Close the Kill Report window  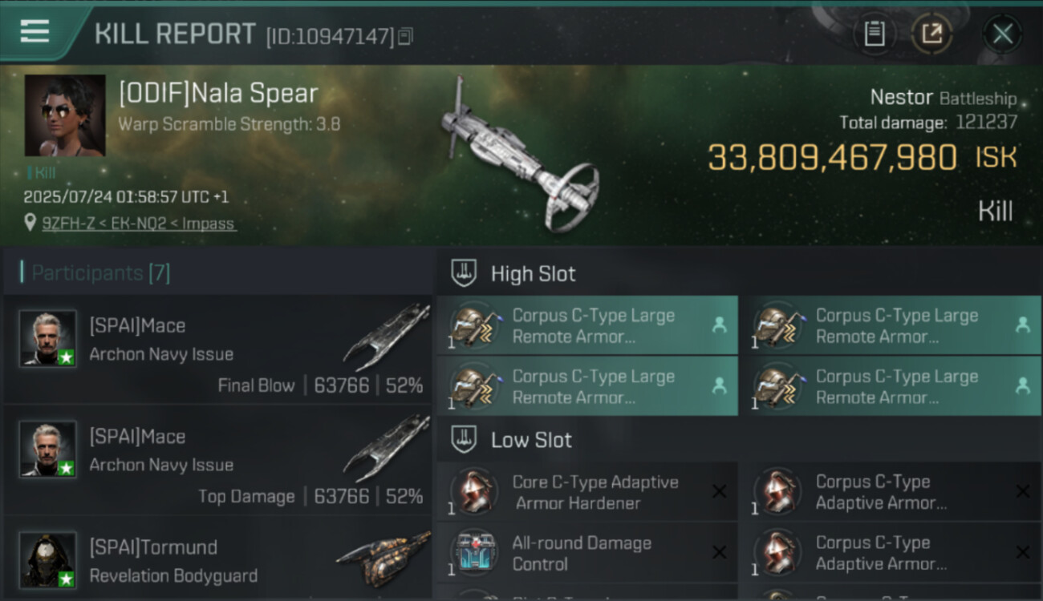pyautogui.click(x=1002, y=34)
